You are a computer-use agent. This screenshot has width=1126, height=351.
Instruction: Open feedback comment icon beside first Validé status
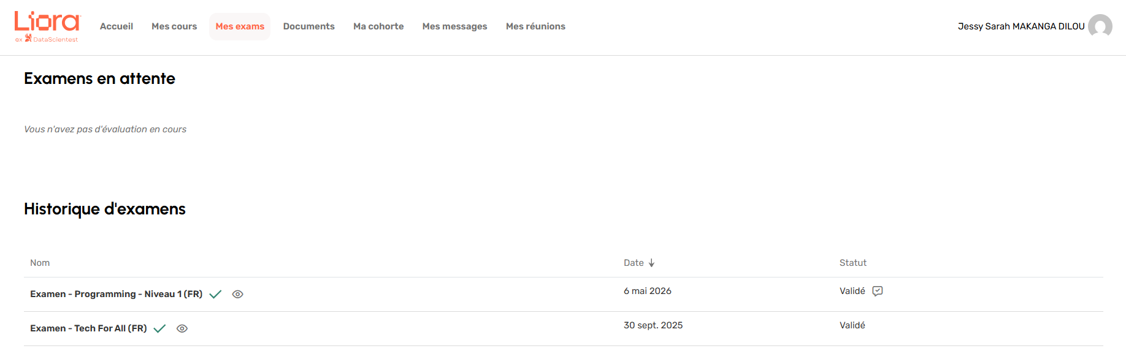pos(878,291)
